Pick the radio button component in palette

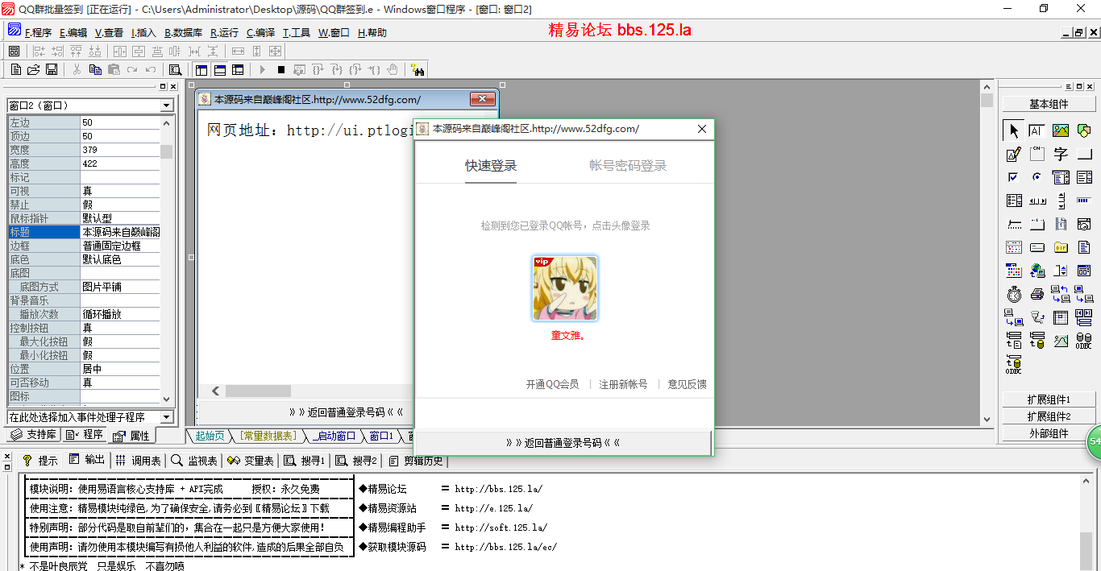[x=1037, y=177]
